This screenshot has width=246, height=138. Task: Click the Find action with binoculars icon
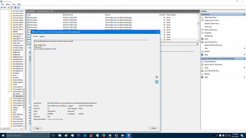point(206,39)
